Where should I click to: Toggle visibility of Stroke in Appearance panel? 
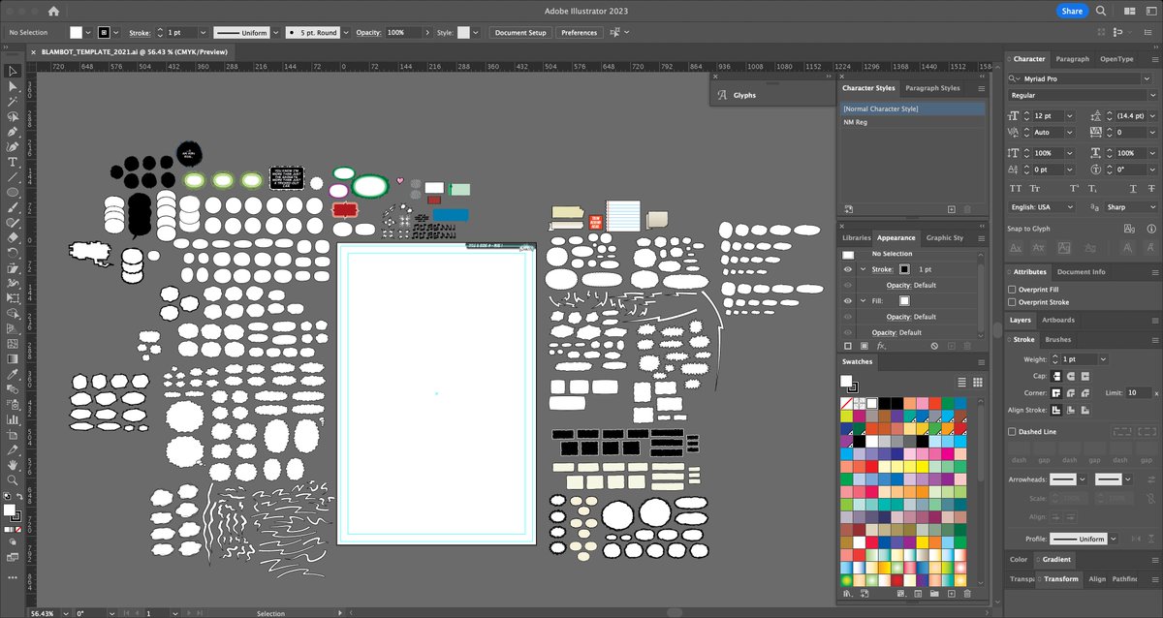coord(848,269)
